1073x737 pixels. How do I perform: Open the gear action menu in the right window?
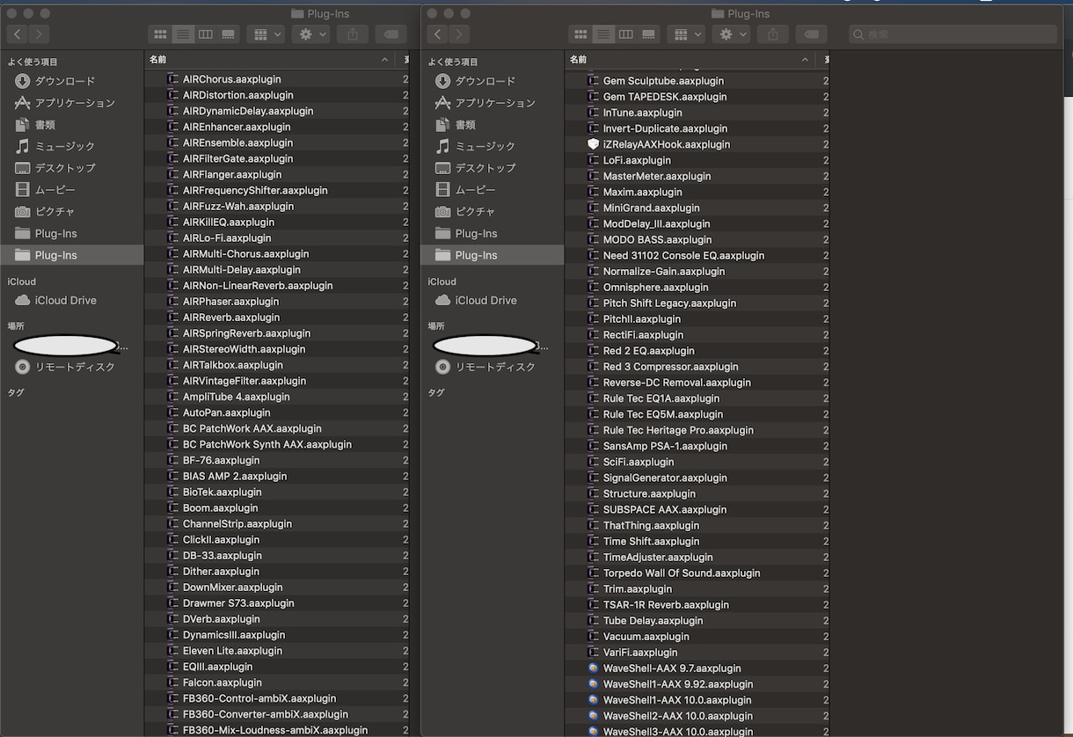click(732, 34)
